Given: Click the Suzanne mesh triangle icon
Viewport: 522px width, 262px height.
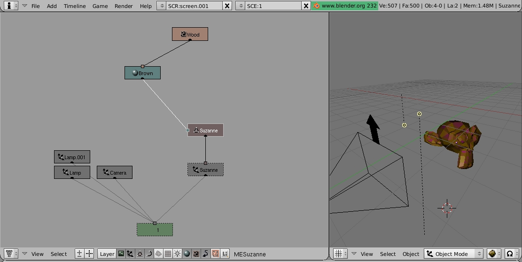Looking at the screenshot, I should click(x=196, y=131).
